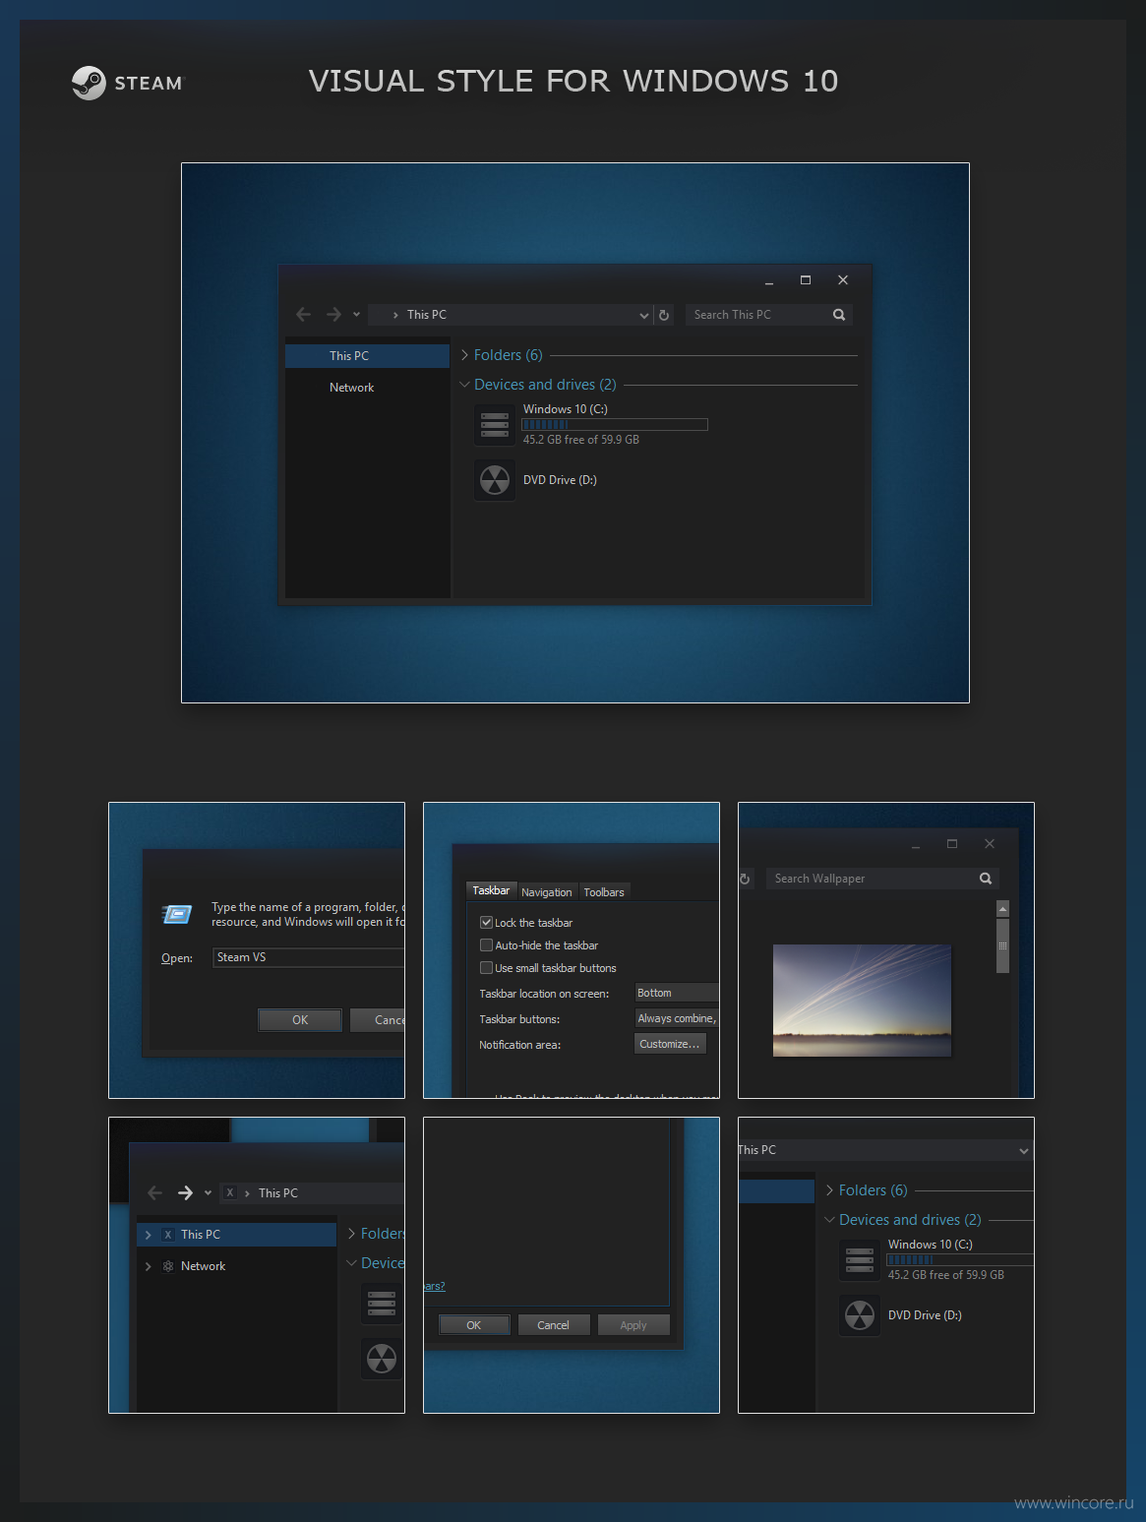1146x1522 pixels.
Task: Open the recent locations chevron in the tree-view preview
Action: pyautogui.click(x=208, y=1192)
